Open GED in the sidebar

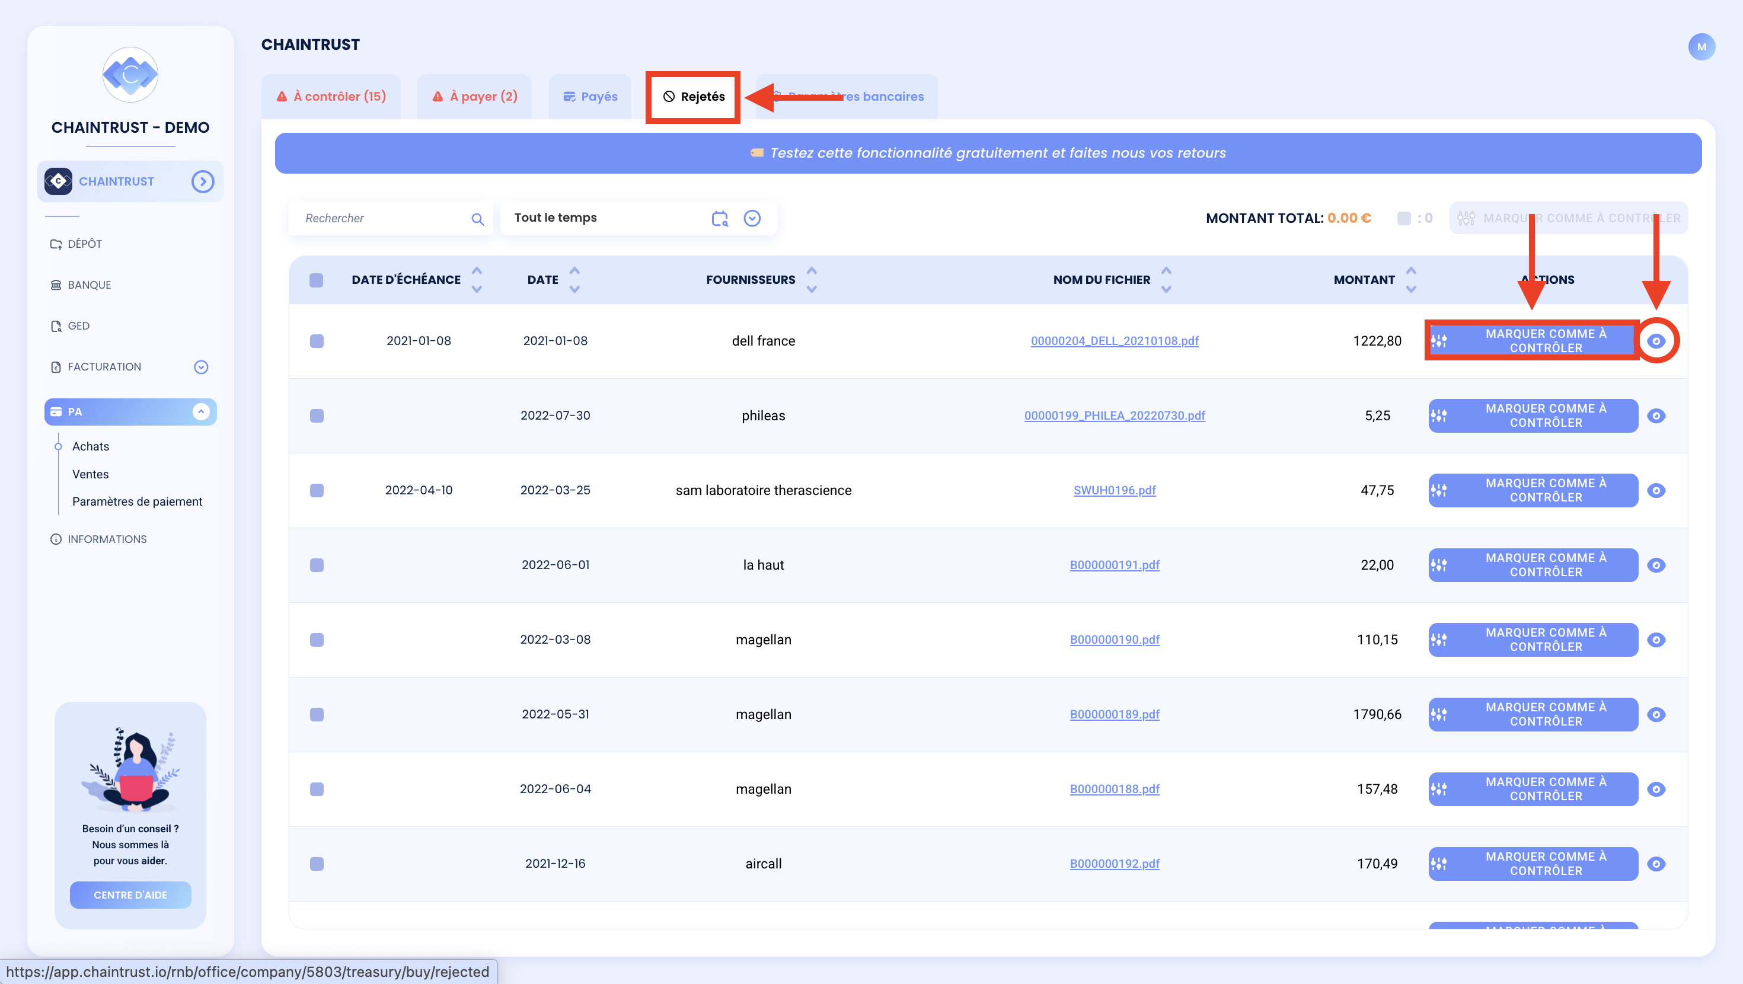70,325
